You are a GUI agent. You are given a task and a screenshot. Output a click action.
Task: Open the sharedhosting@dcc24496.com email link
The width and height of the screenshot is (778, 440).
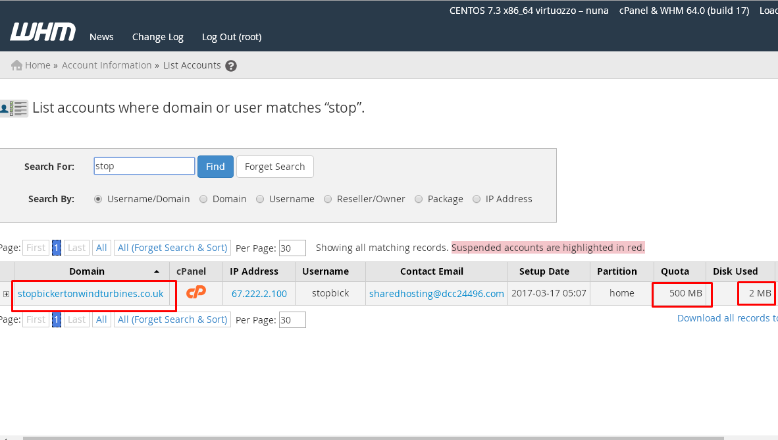[436, 294]
